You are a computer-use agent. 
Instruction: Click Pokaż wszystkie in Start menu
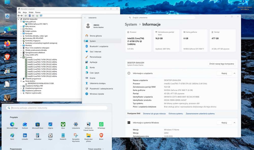pos(96,149)
